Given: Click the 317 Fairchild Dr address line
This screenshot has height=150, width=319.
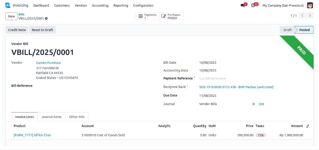Looking at the screenshot, I should pos(48,68).
